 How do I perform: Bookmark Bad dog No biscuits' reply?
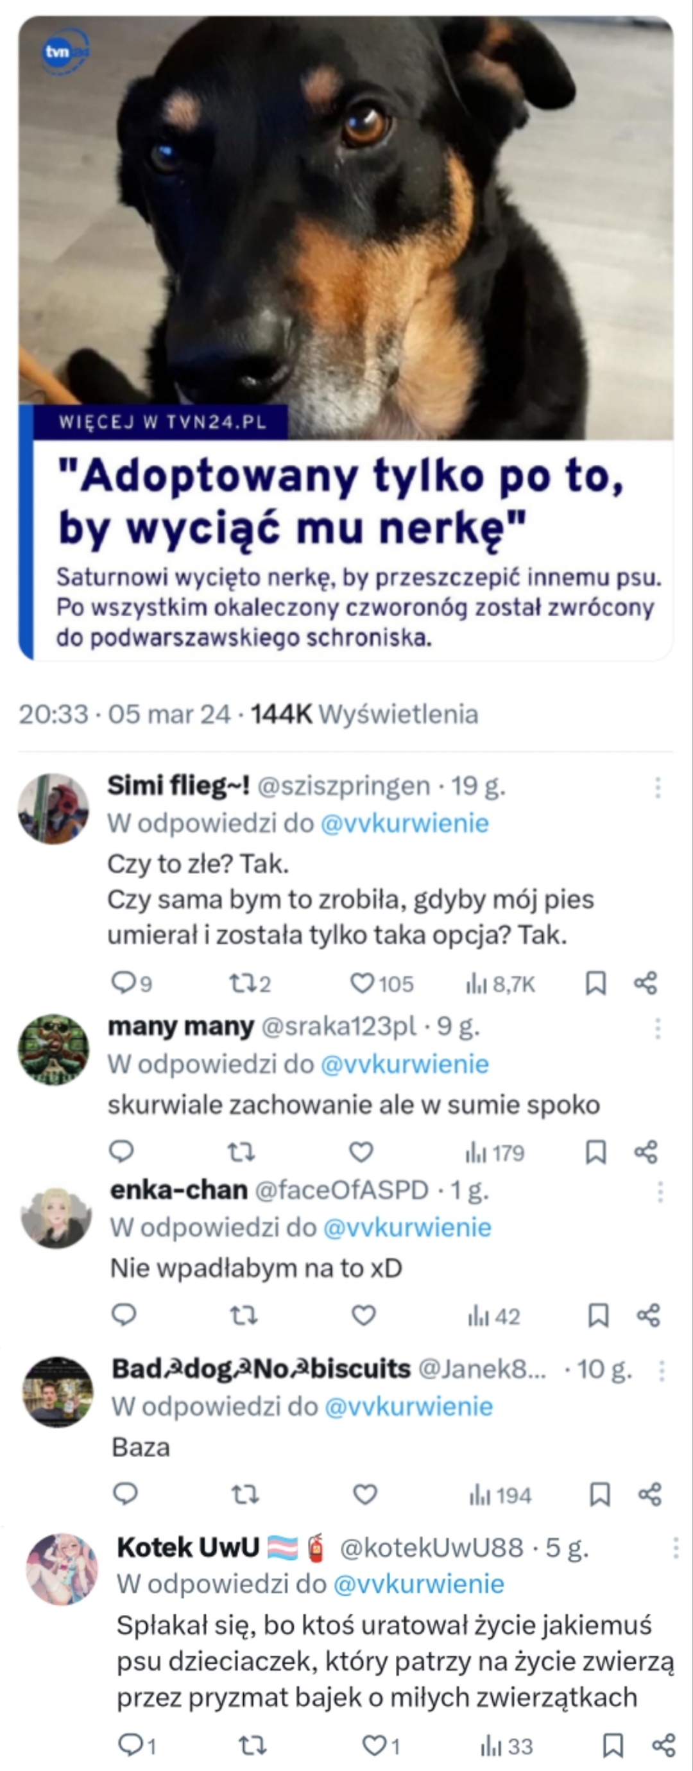click(599, 1494)
